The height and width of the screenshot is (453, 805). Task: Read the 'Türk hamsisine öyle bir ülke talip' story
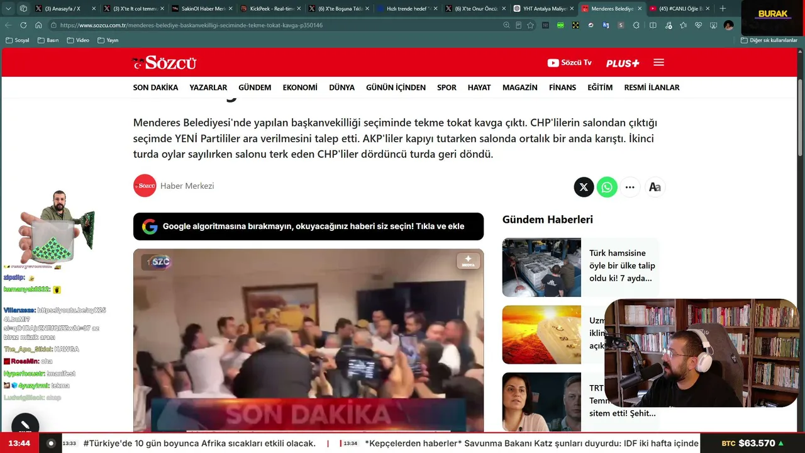(x=622, y=266)
